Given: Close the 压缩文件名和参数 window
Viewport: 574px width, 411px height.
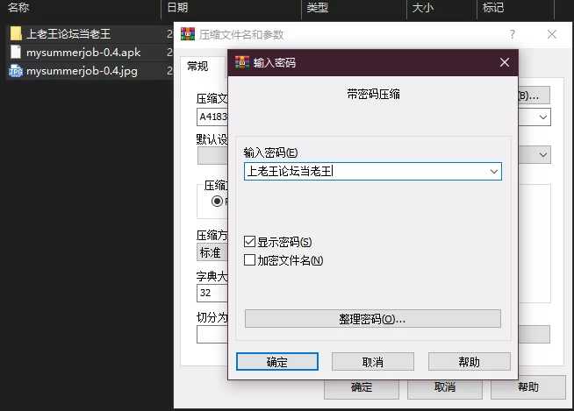Looking at the screenshot, I should pos(552,34).
